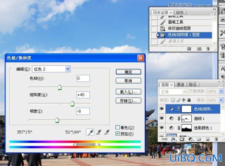Click the 色相/饱和度 layer mask thumbnail
Viewport: 225px width, 166px height.
tap(187, 109)
